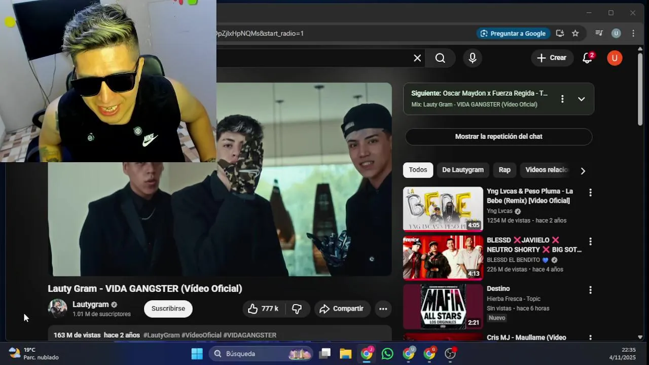This screenshot has height=365, width=649.
Task: Click the taskbar Búsqueda search box
Action: pos(262,354)
